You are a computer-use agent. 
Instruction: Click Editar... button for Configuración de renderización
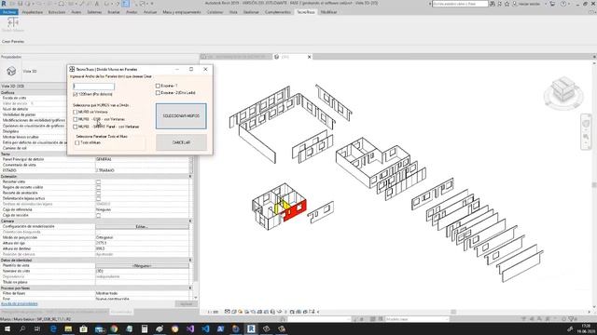pos(142,226)
